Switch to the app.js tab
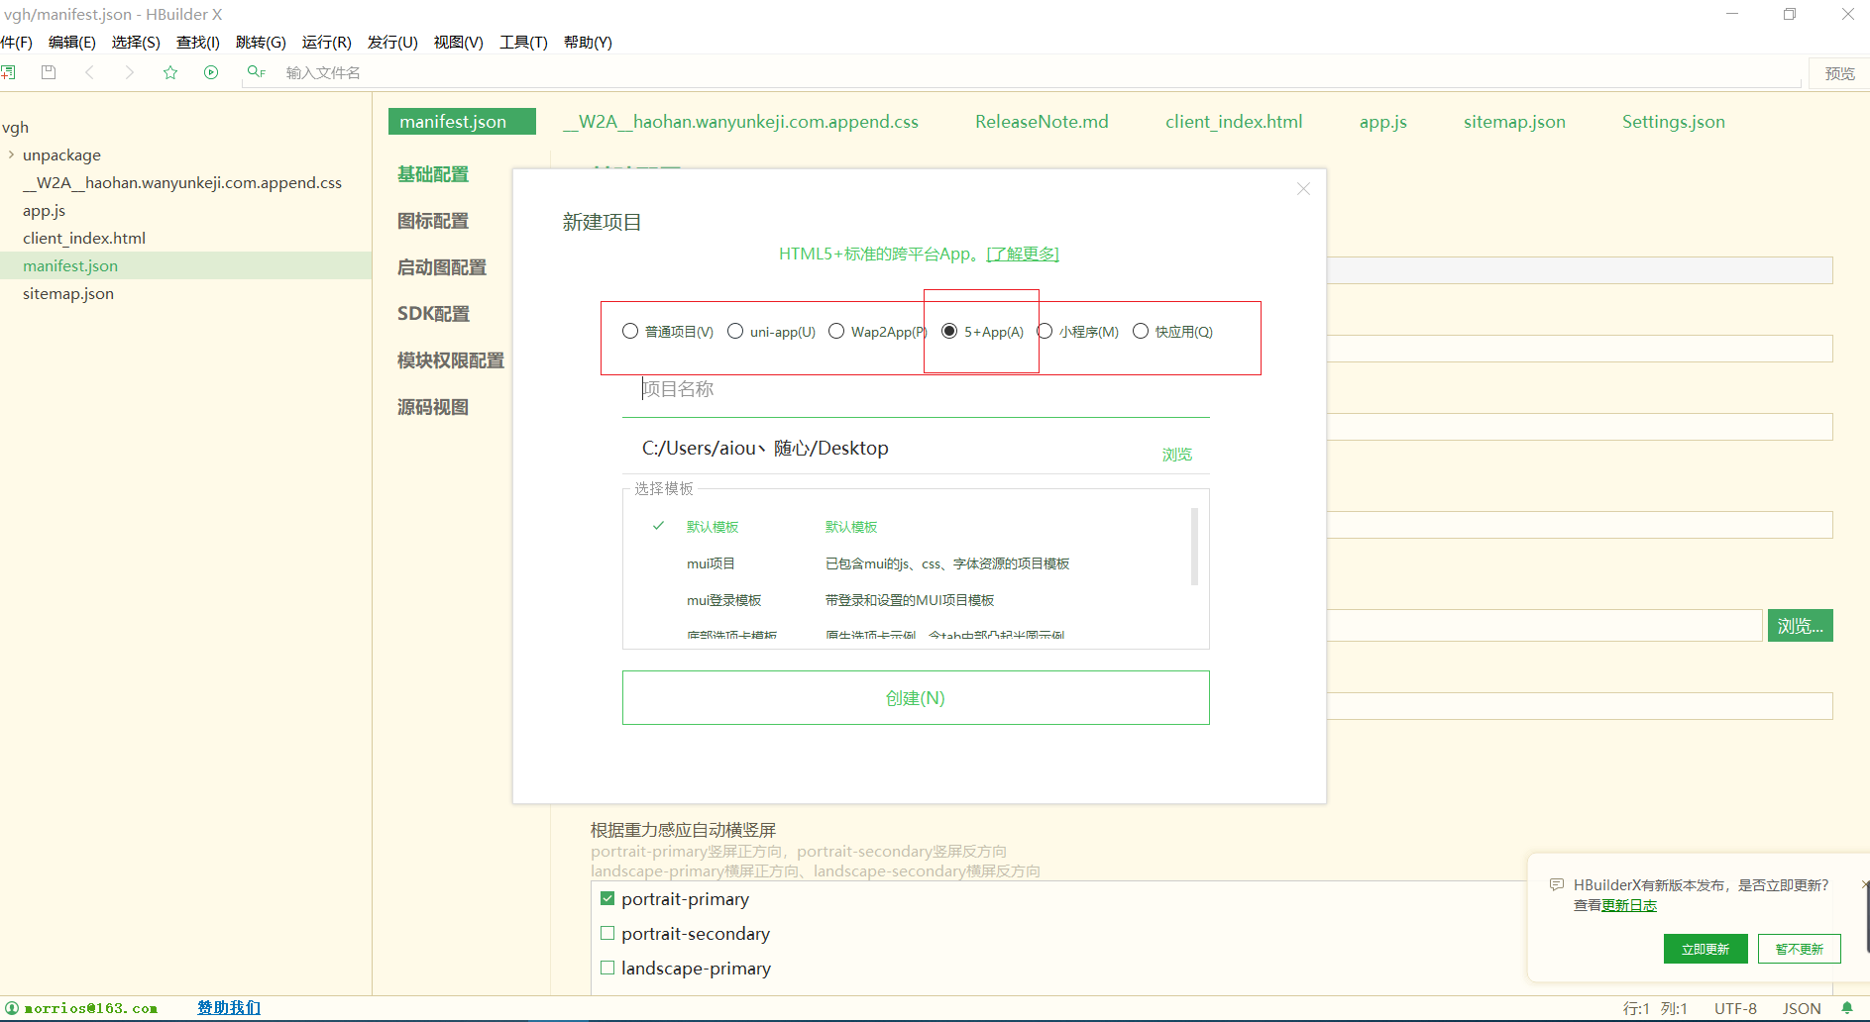 click(1382, 121)
